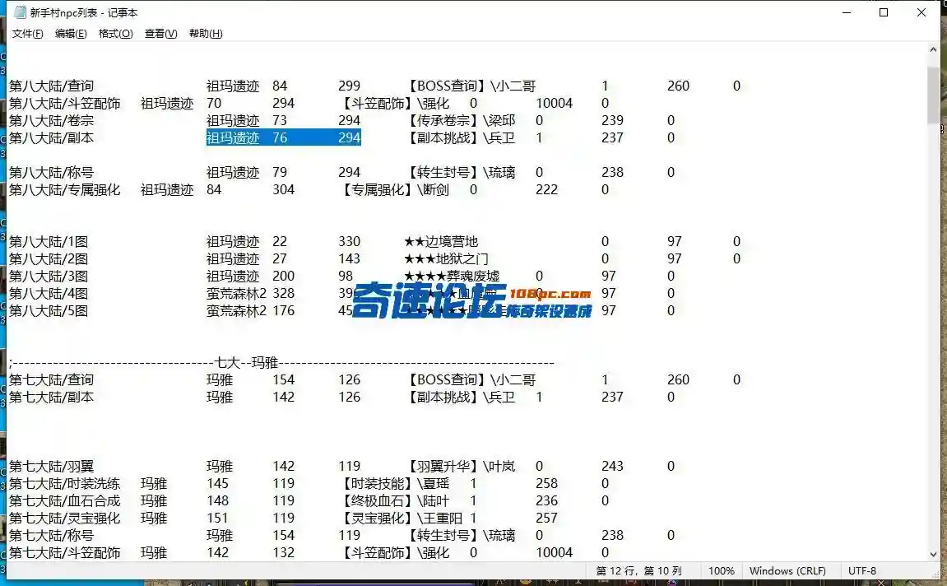This screenshot has height=586, width=947.
Task: Click 【专属强化】\断剑 text
Action: click(x=394, y=189)
